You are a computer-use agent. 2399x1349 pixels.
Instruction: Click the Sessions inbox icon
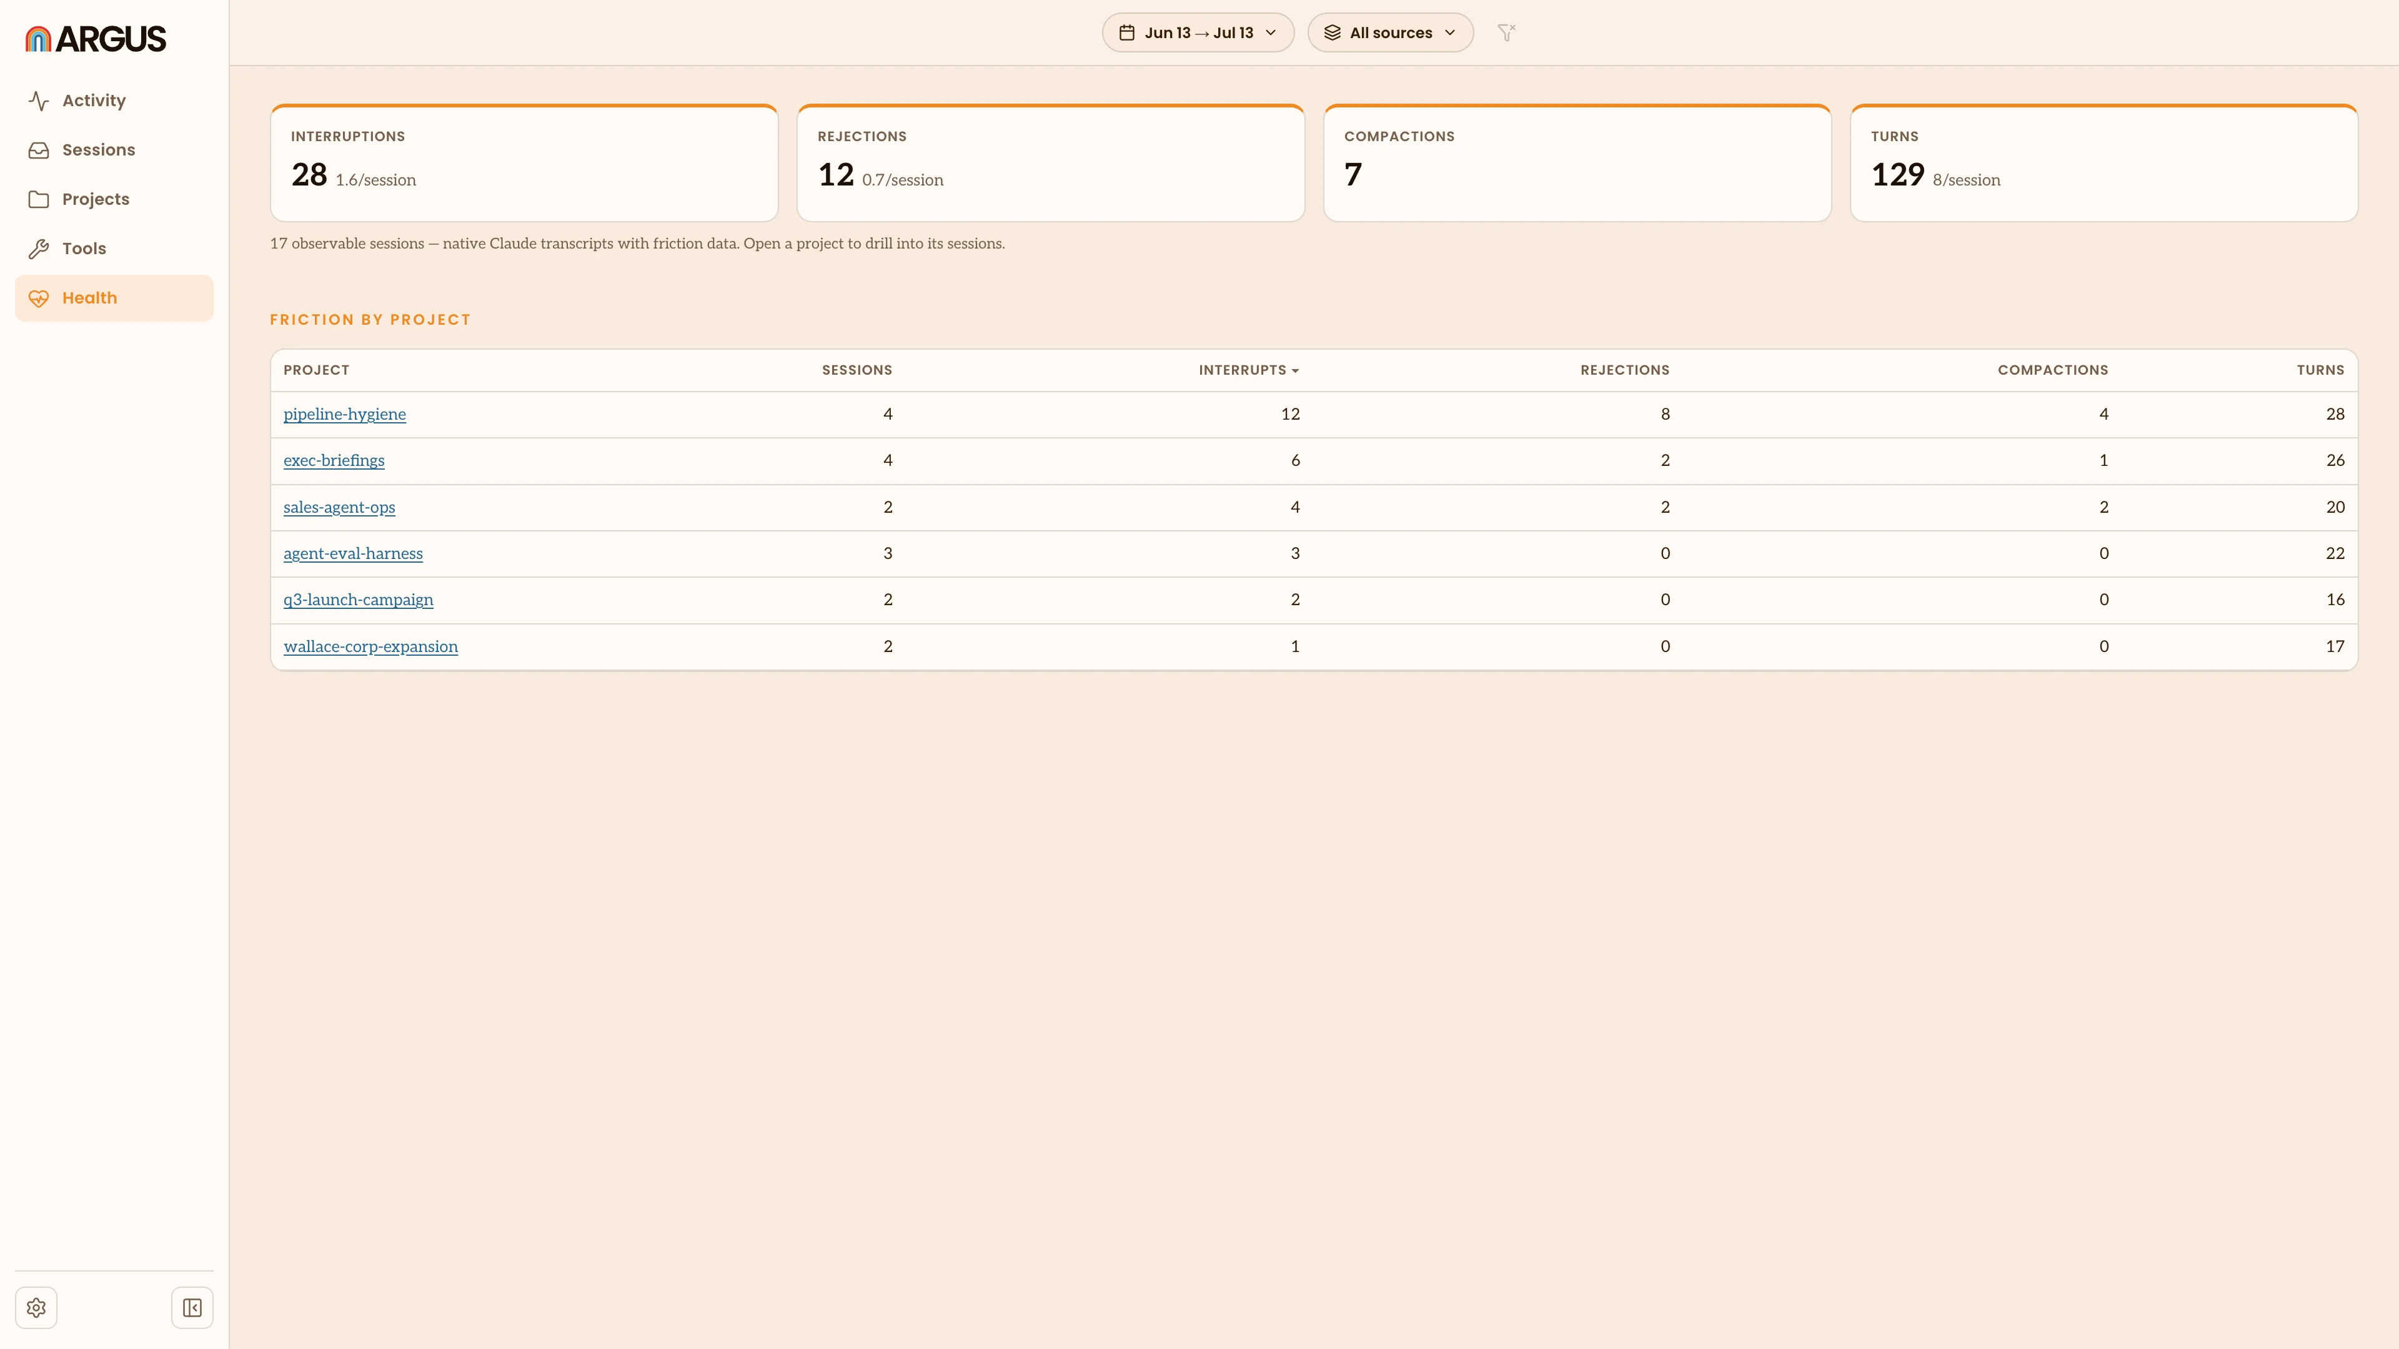click(38, 150)
